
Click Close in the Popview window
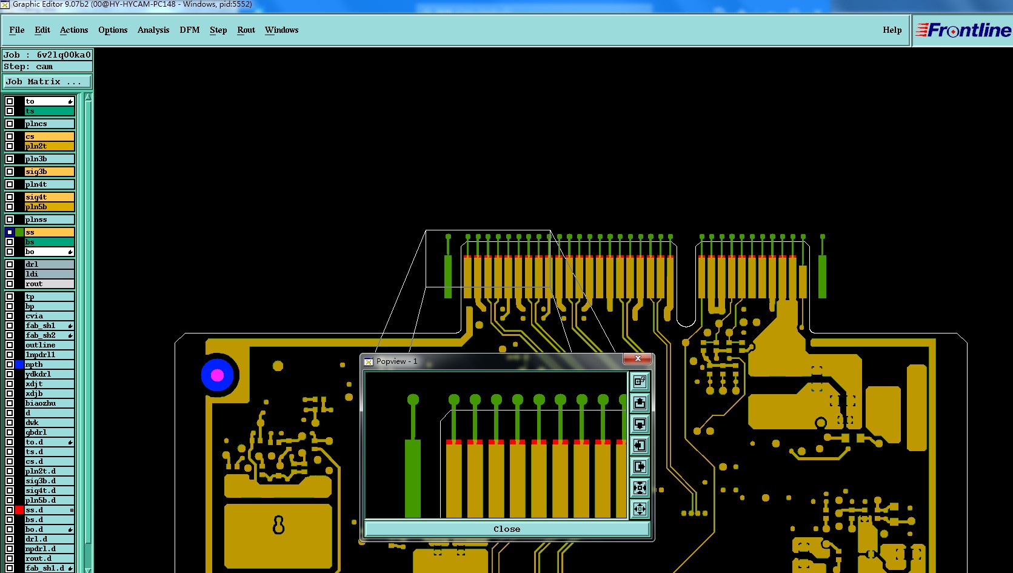click(x=507, y=529)
